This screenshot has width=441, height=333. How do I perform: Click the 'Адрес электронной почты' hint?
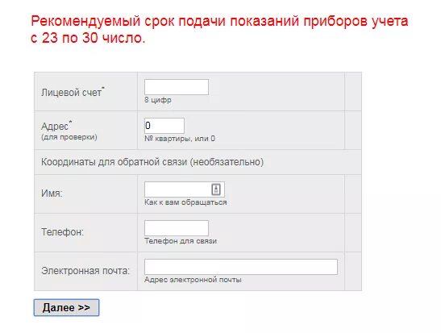(x=193, y=280)
